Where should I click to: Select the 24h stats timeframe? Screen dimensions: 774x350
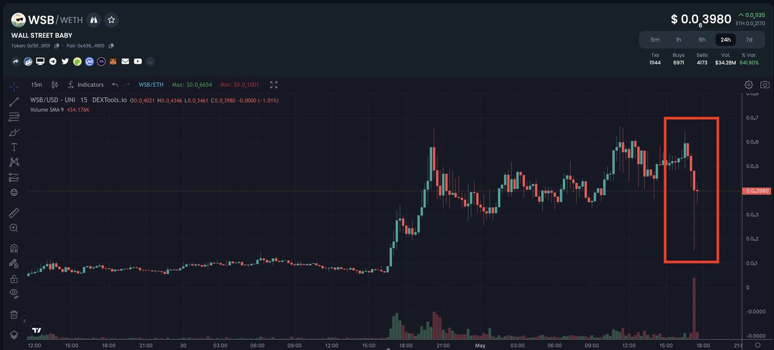point(726,39)
